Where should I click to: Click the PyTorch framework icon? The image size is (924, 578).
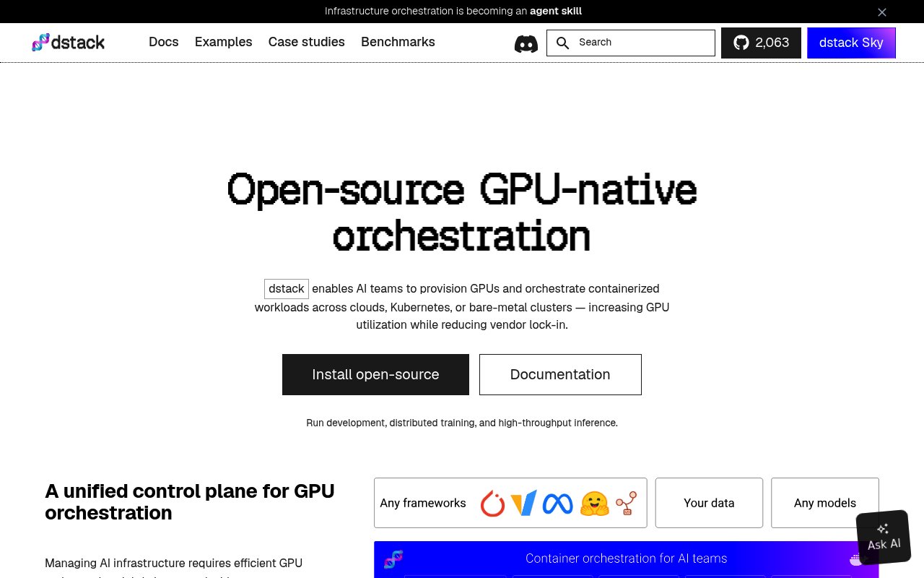492,503
